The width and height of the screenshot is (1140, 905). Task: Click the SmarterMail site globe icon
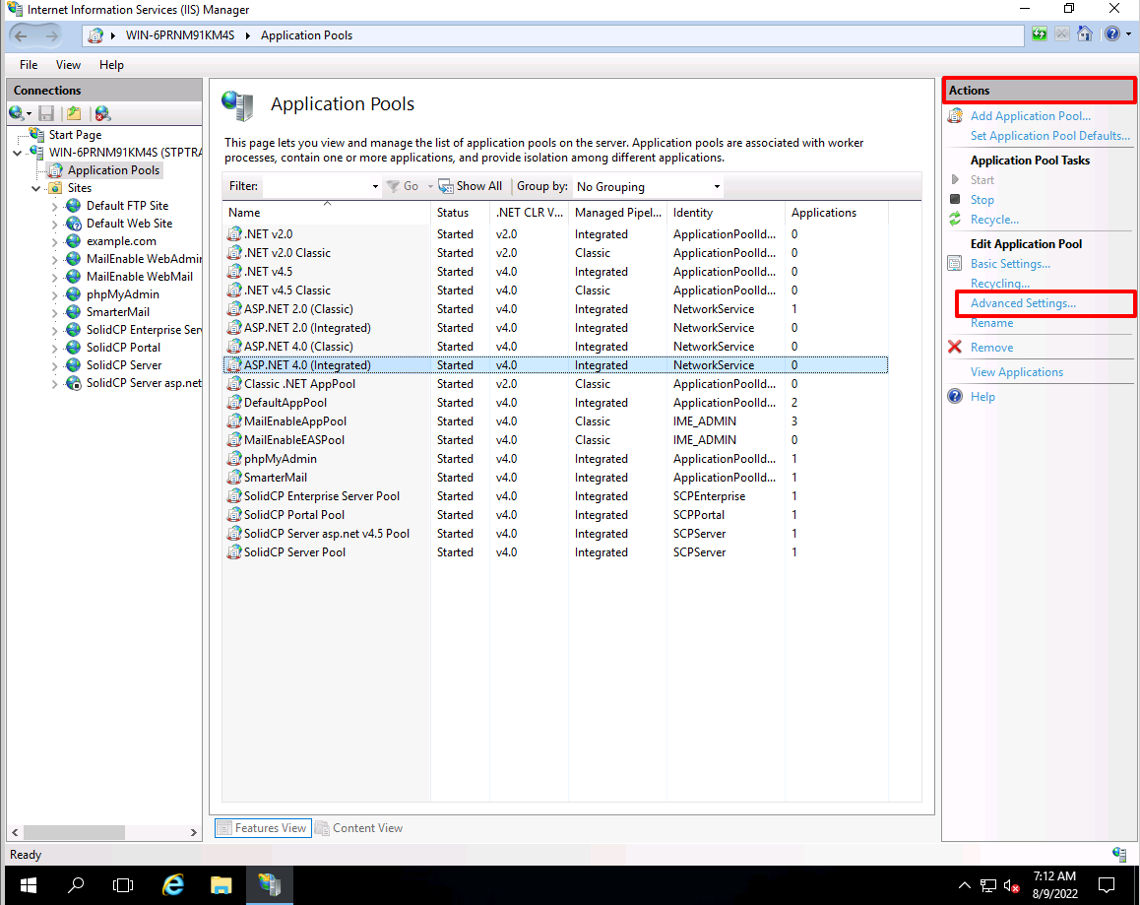pyautogui.click(x=74, y=312)
